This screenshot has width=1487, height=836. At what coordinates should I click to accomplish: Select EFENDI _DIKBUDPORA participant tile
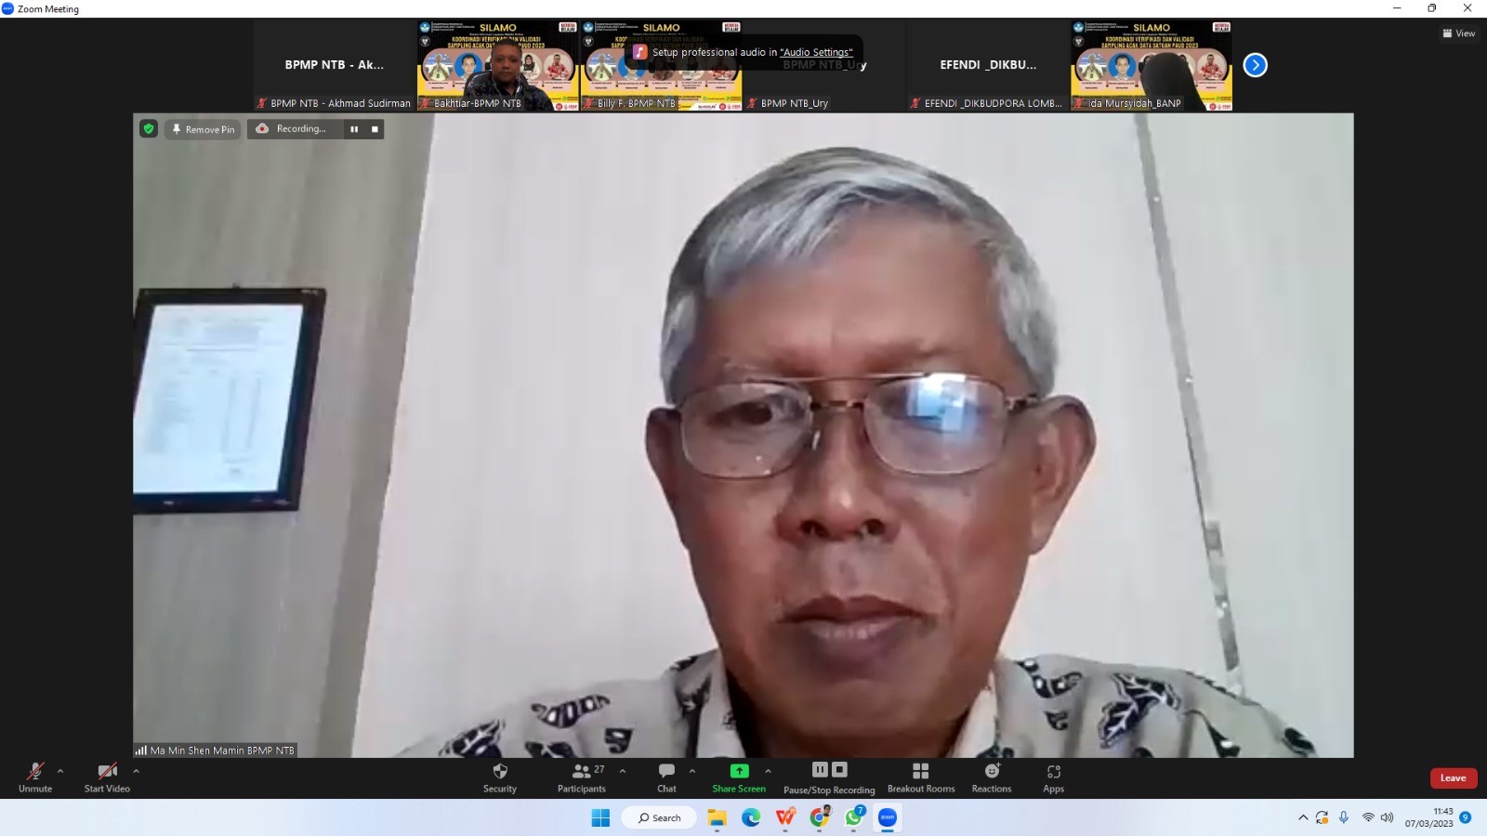pos(989,65)
